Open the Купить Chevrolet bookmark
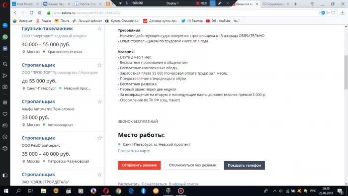The width and height of the screenshot is (348, 196). (122, 21)
